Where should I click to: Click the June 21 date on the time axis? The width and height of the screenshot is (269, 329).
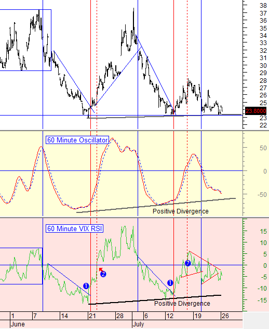92,316
